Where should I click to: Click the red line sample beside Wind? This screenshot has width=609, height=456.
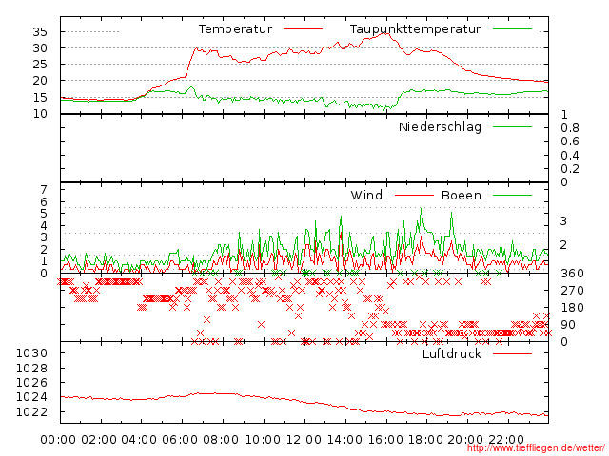click(x=414, y=195)
